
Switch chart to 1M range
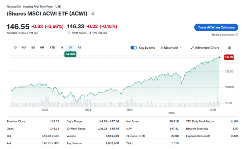pos(33,47)
